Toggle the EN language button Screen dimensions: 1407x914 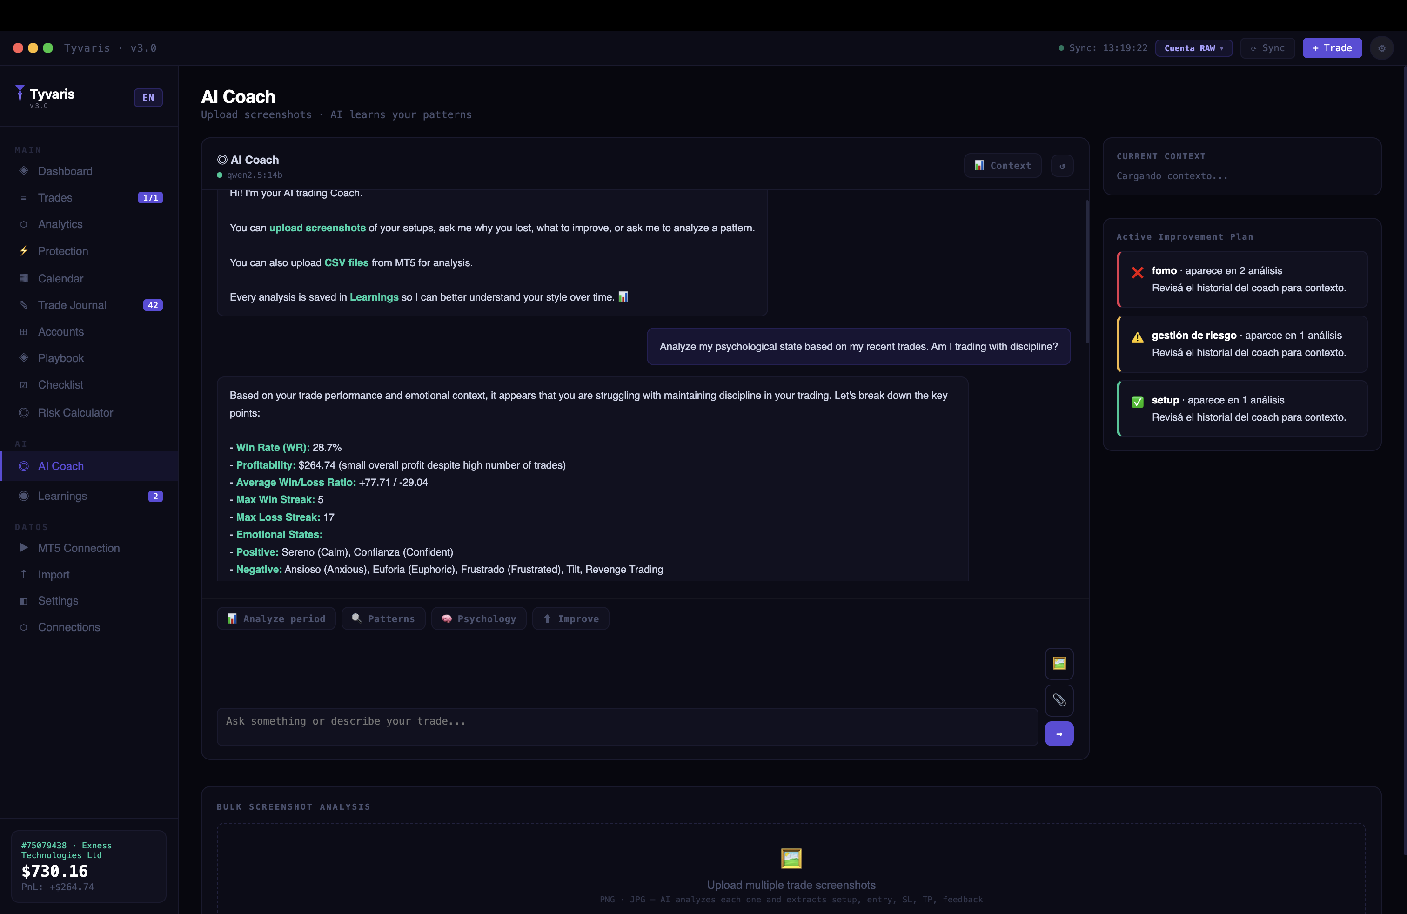point(148,98)
